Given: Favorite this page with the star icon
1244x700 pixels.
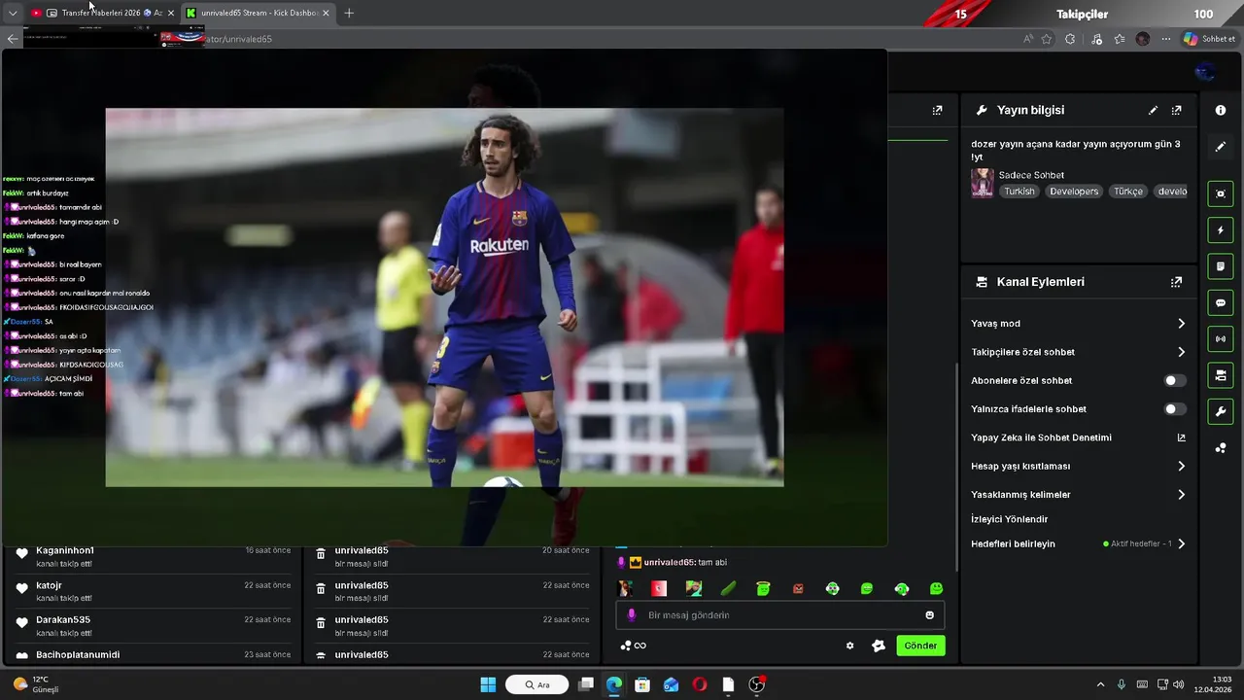Looking at the screenshot, I should click(x=1047, y=39).
